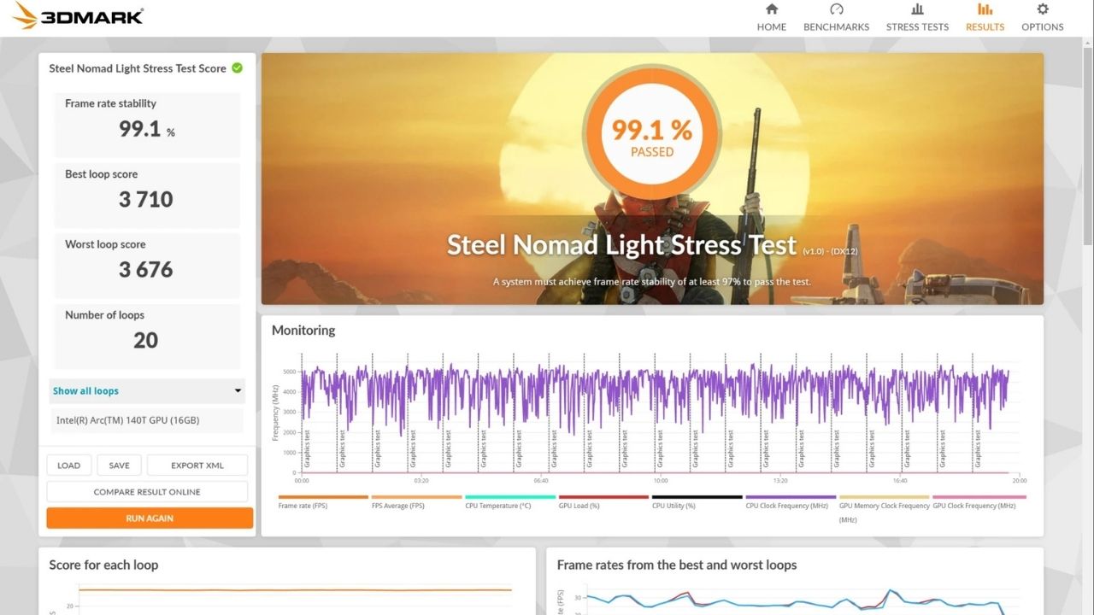
Task: Toggle CPU Utility (%) legend swatch
Action: (697, 497)
